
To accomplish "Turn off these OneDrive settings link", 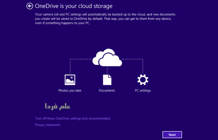I will click(x=73, y=118).
